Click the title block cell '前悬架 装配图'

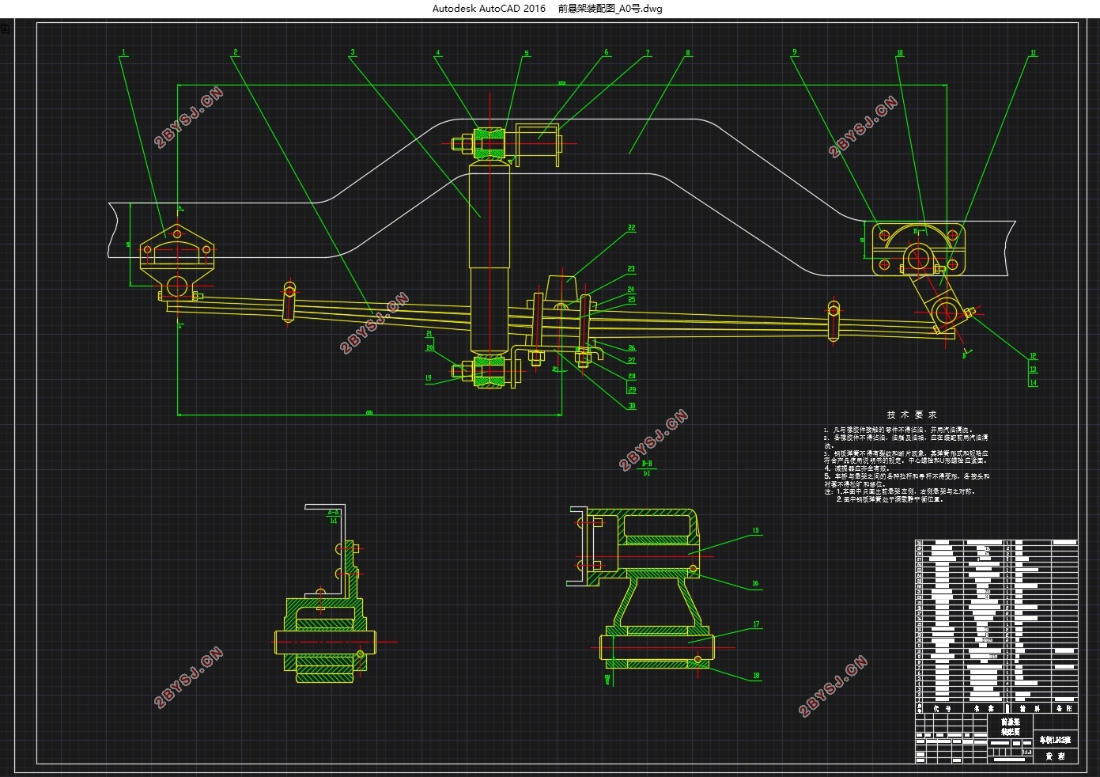(1011, 726)
